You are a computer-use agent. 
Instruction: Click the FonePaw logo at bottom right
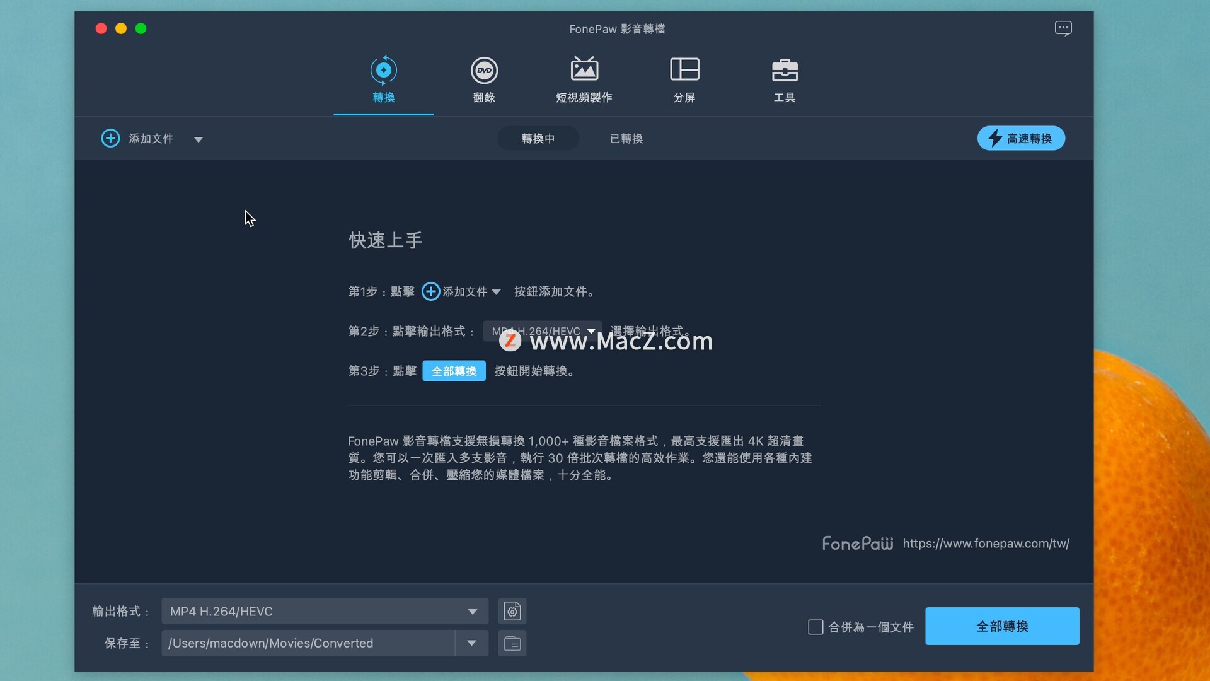[x=858, y=544]
